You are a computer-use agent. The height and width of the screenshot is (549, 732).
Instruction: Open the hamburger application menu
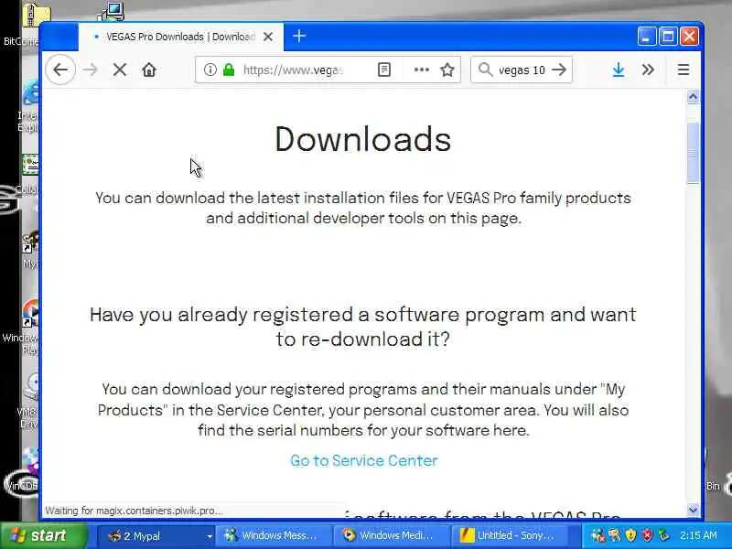[684, 70]
